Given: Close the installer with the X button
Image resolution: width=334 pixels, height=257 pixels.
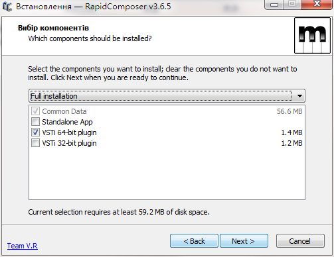Looking at the screenshot, I should pos(317,4).
